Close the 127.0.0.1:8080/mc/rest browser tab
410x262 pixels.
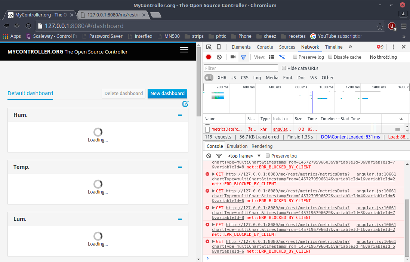tap(144, 15)
